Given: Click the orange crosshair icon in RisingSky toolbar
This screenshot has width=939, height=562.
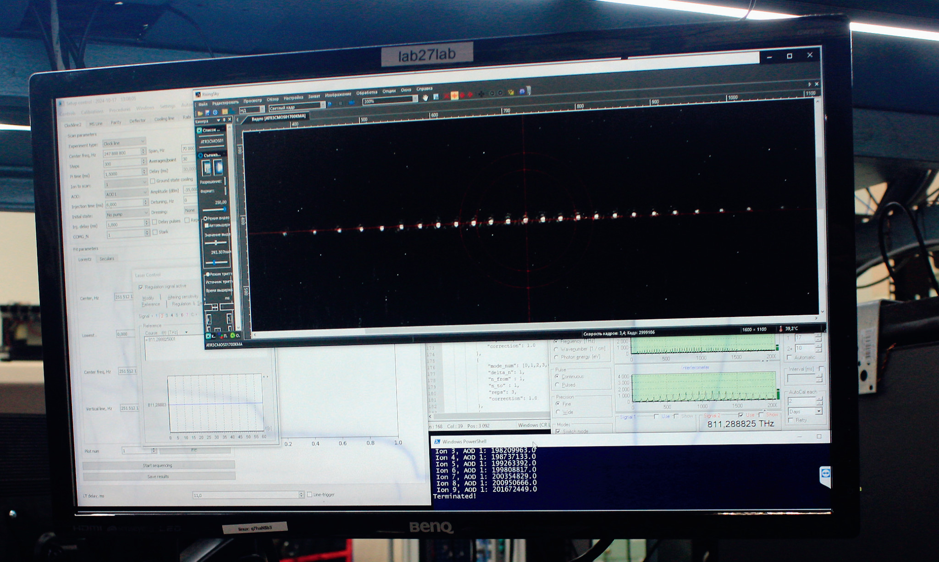Looking at the screenshot, I should 454,96.
